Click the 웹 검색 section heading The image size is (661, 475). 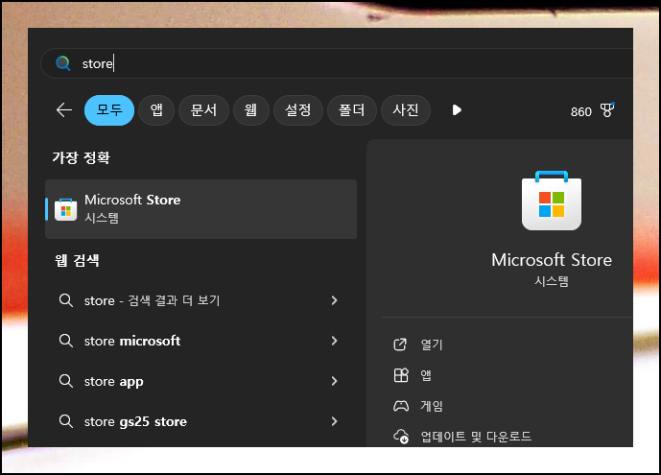coord(77,260)
